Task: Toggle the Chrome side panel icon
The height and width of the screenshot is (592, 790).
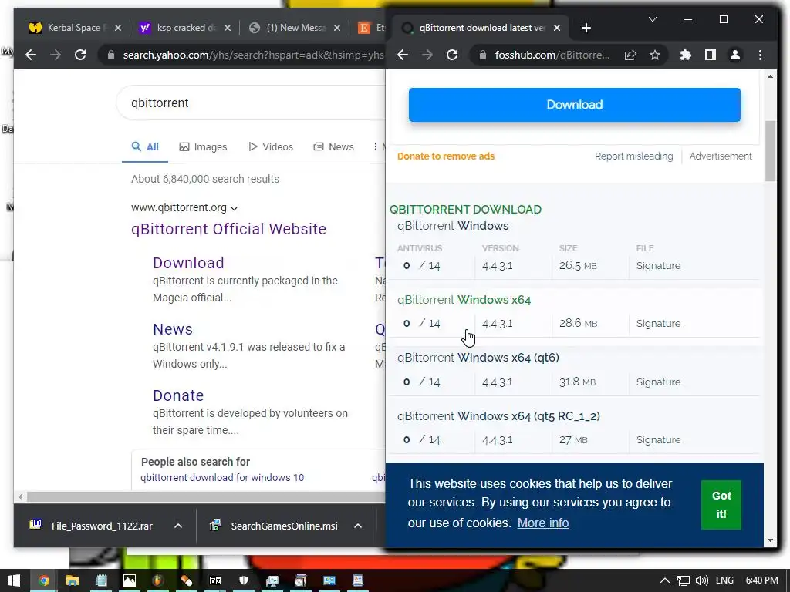Action: 711,55
